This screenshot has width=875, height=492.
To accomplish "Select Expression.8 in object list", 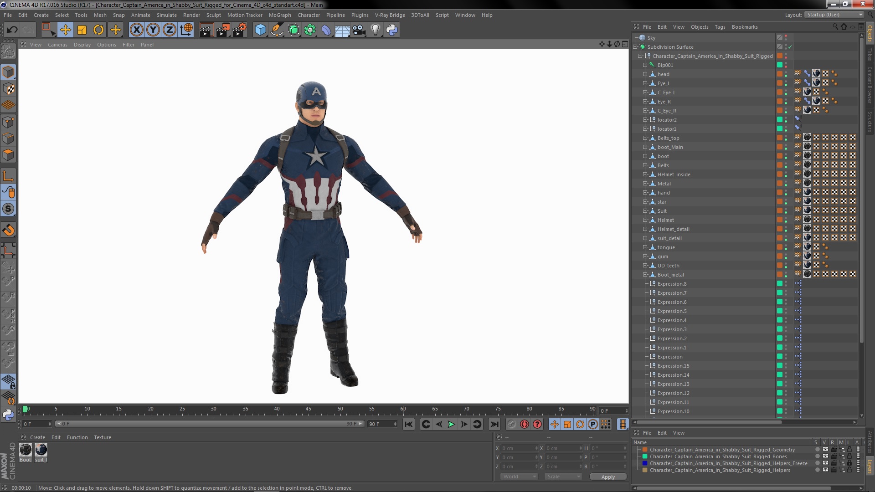I will pos(671,284).
